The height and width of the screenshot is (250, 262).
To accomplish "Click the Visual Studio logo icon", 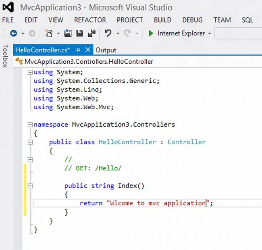I will tap(8, 7).
